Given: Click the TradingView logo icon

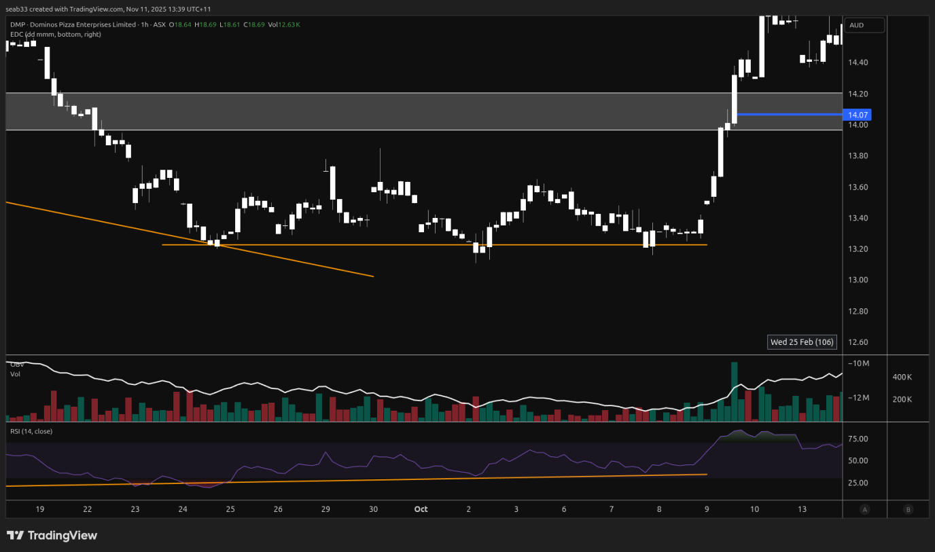Looking at the screenshot, I should tap(16, 536).
